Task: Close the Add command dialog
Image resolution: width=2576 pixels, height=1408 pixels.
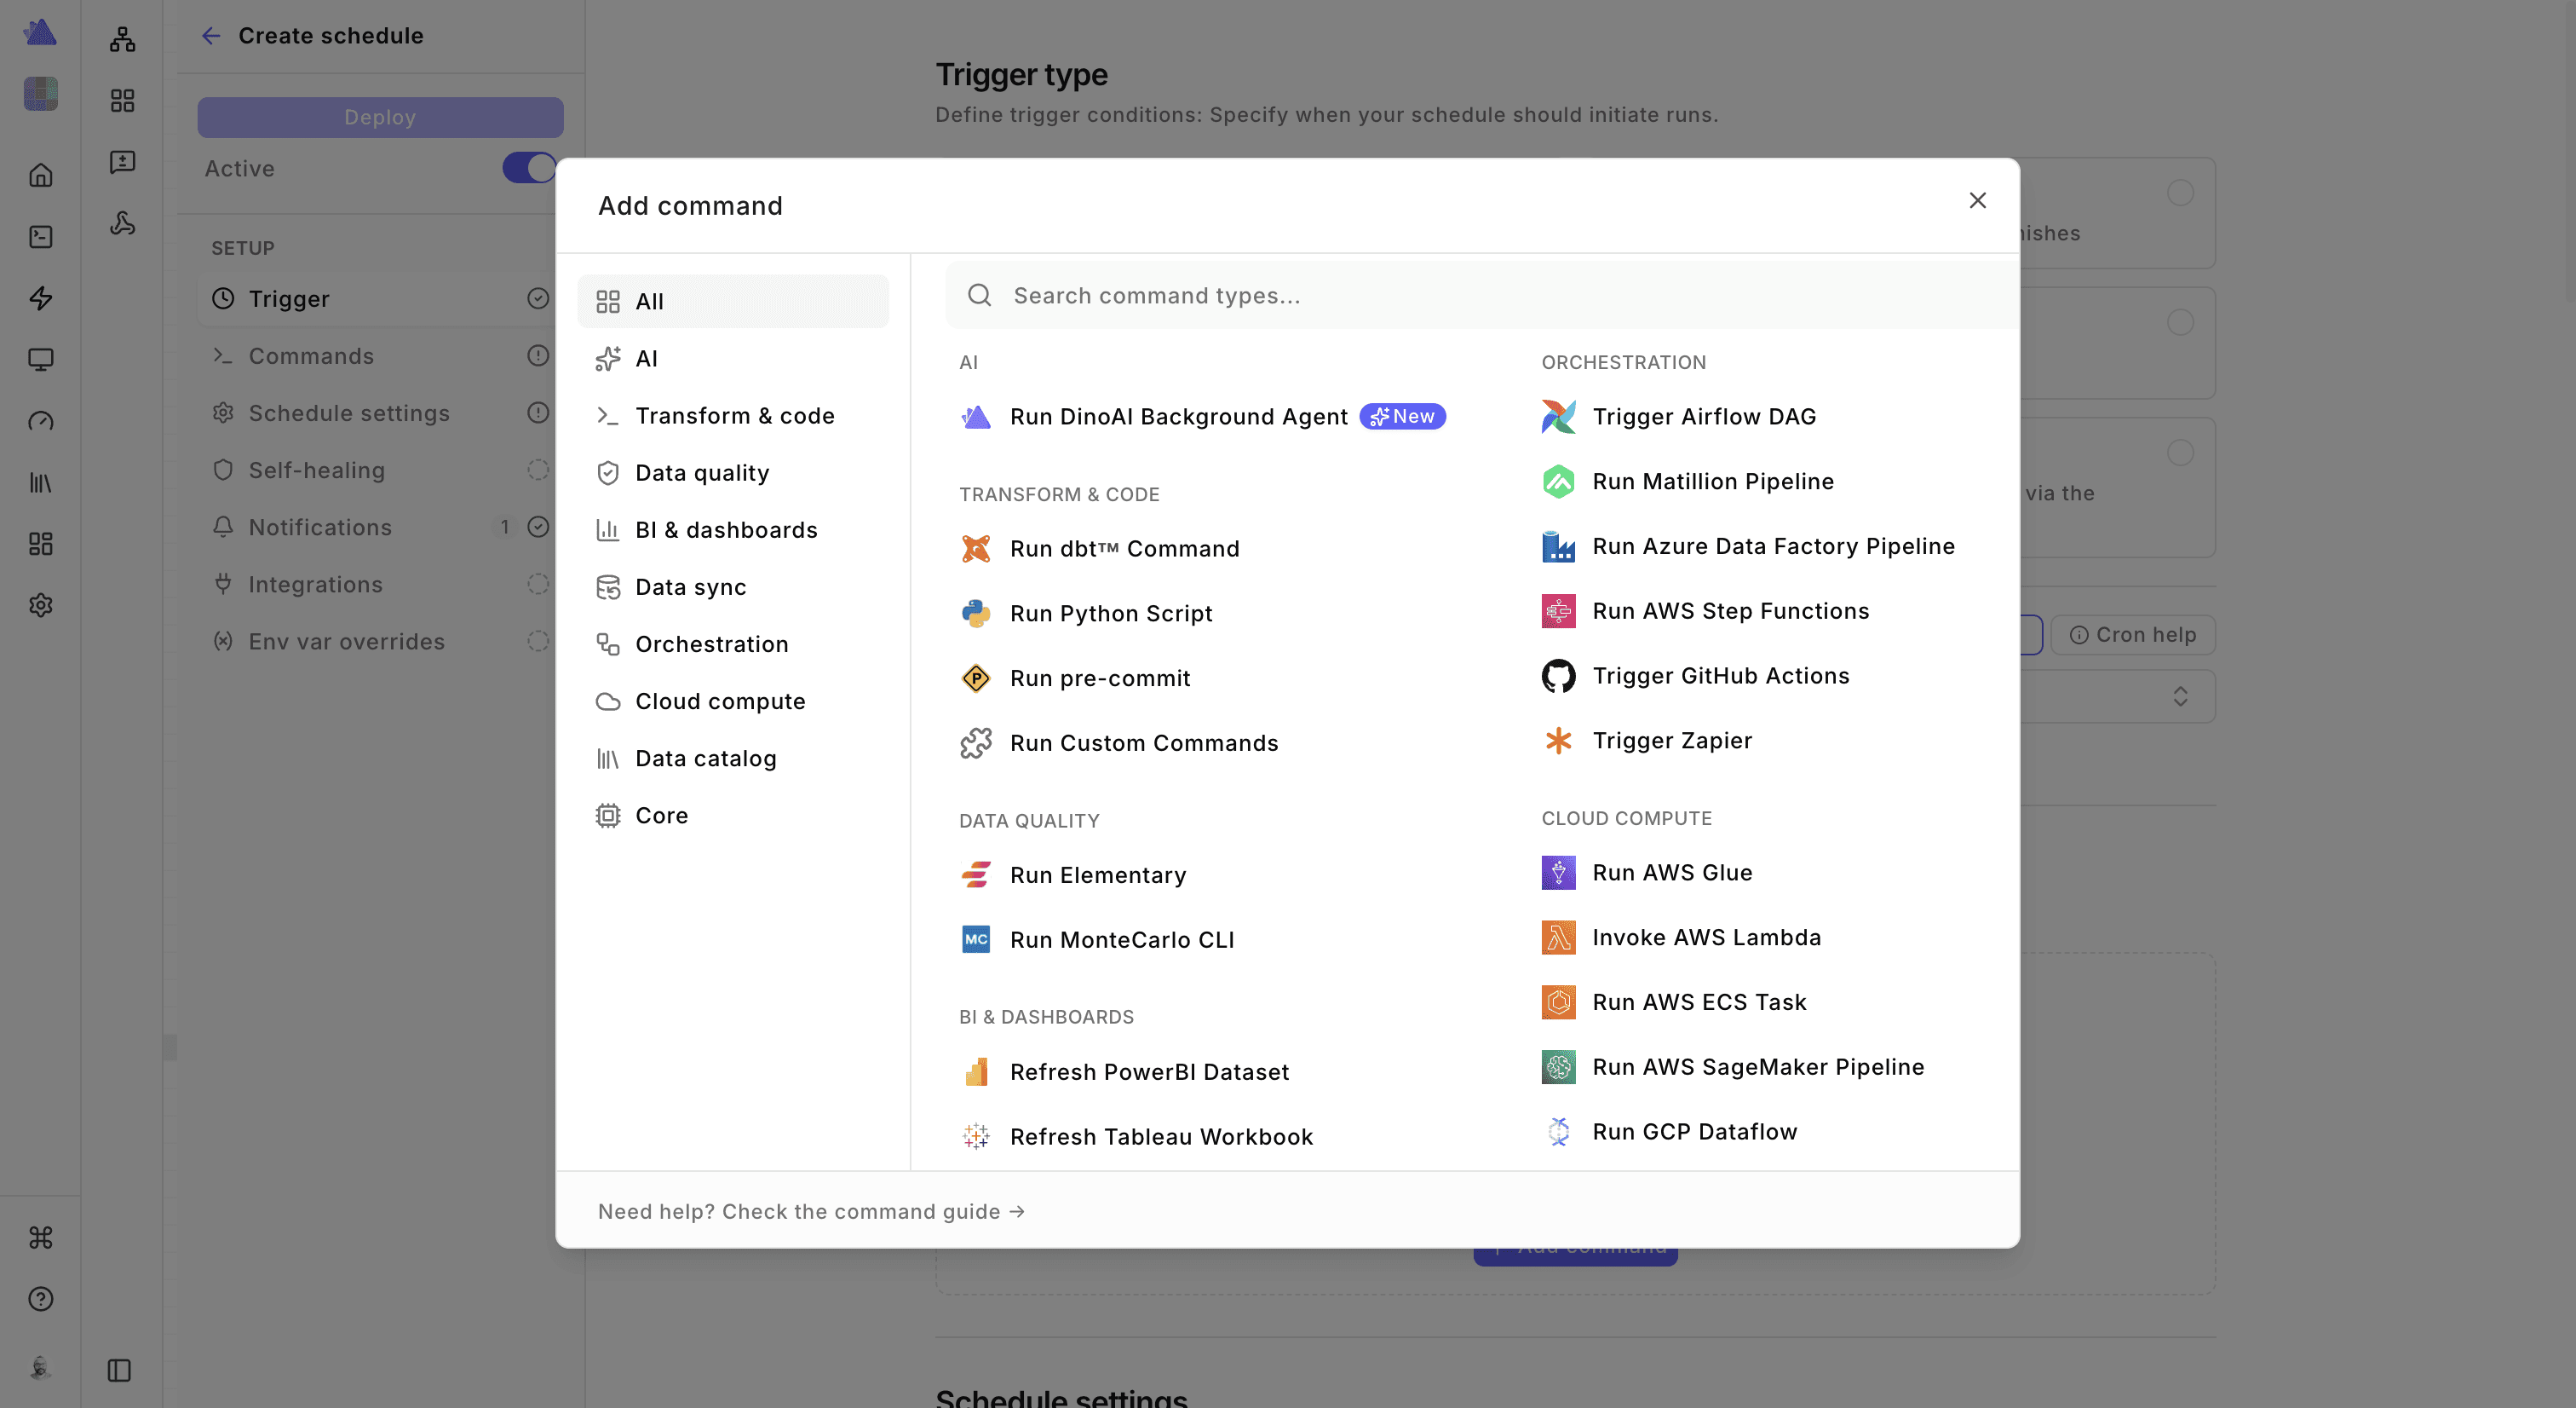Action: 1977,201
